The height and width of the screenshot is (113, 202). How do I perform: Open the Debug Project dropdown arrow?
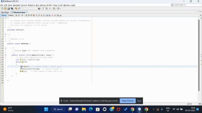pos(56,8)
